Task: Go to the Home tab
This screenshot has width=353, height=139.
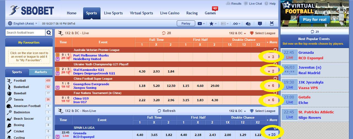Action: point(72,13)
